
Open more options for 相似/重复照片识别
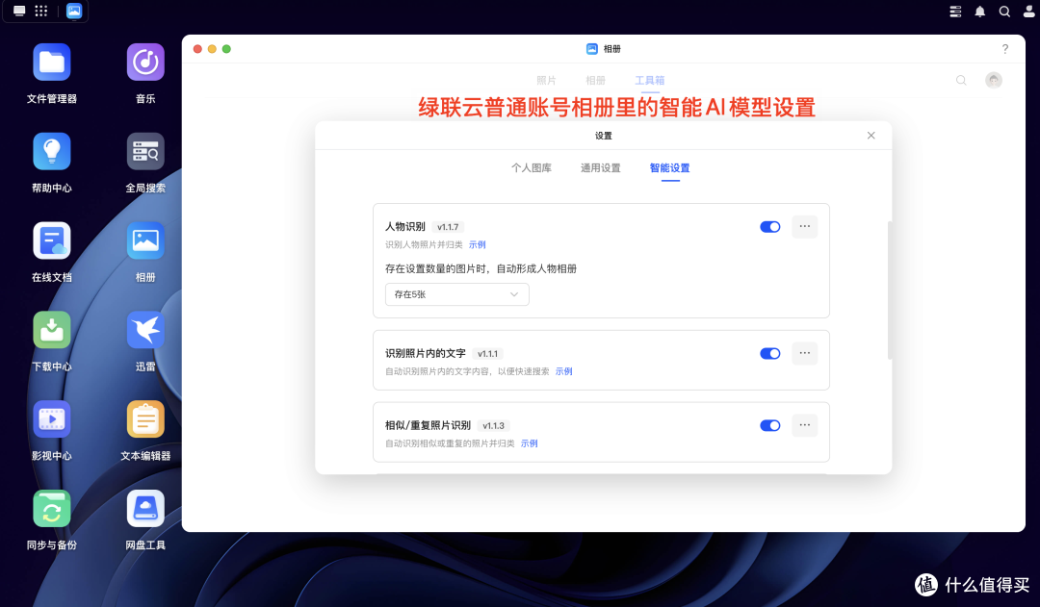[x=804, y=425]
